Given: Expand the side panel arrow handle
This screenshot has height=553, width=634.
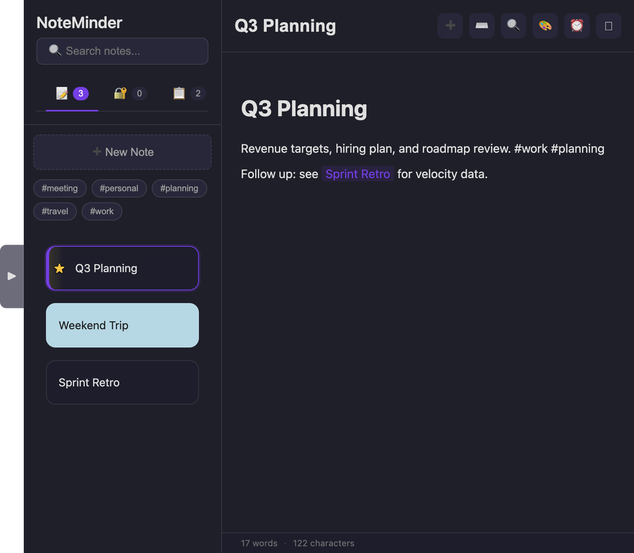Looking at the screenshot, I should point(12,276).
